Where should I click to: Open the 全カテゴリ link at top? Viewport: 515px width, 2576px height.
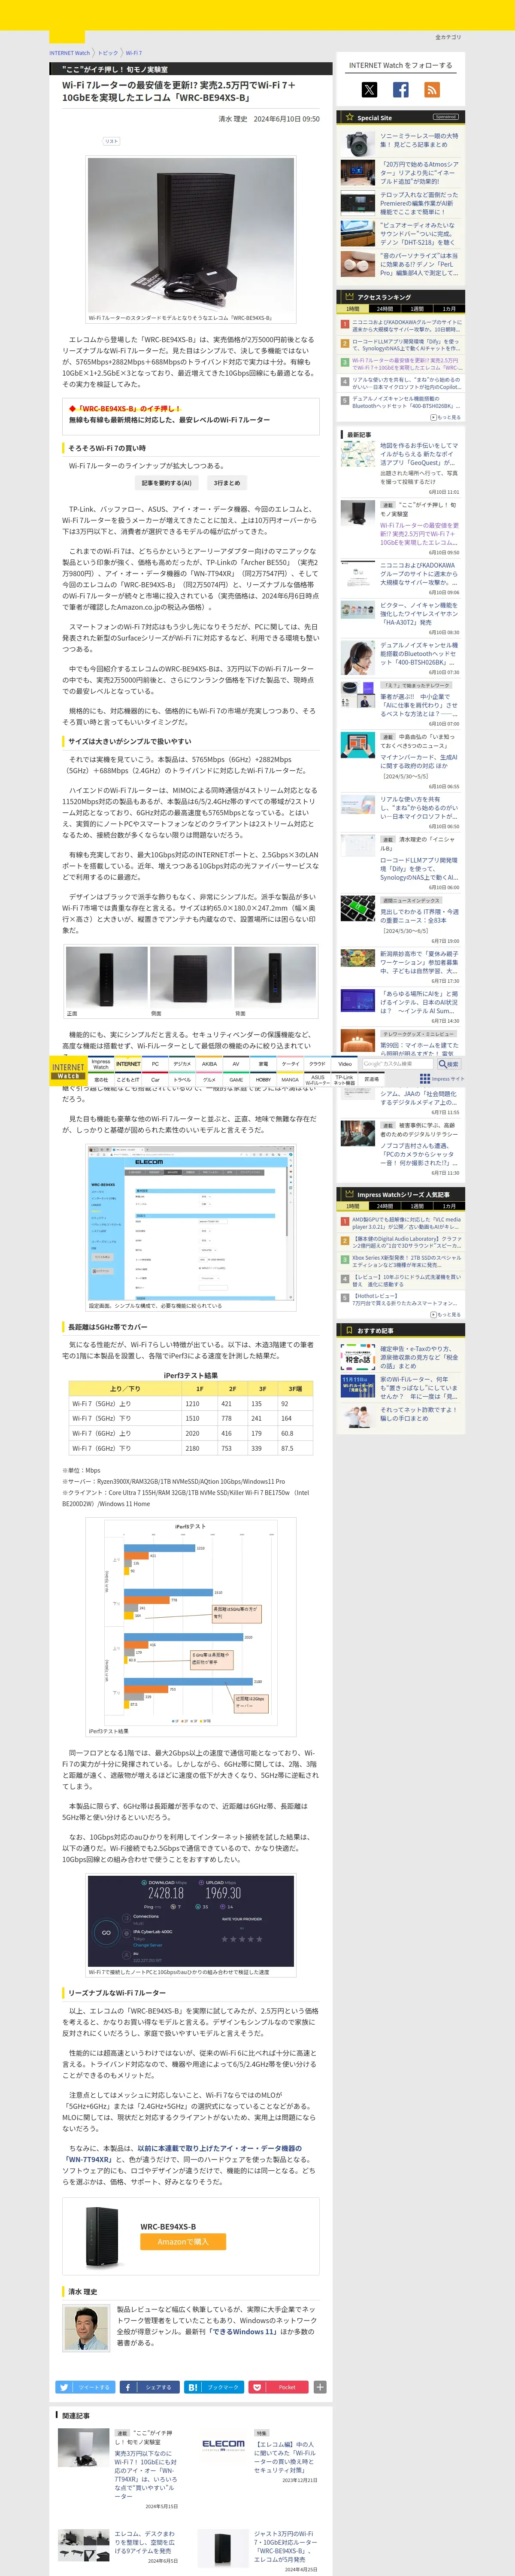(448, 37)
